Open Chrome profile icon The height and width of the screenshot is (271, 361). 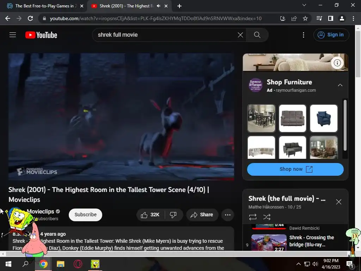click(342, 18)
